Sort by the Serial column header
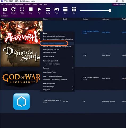 point(65,19)
